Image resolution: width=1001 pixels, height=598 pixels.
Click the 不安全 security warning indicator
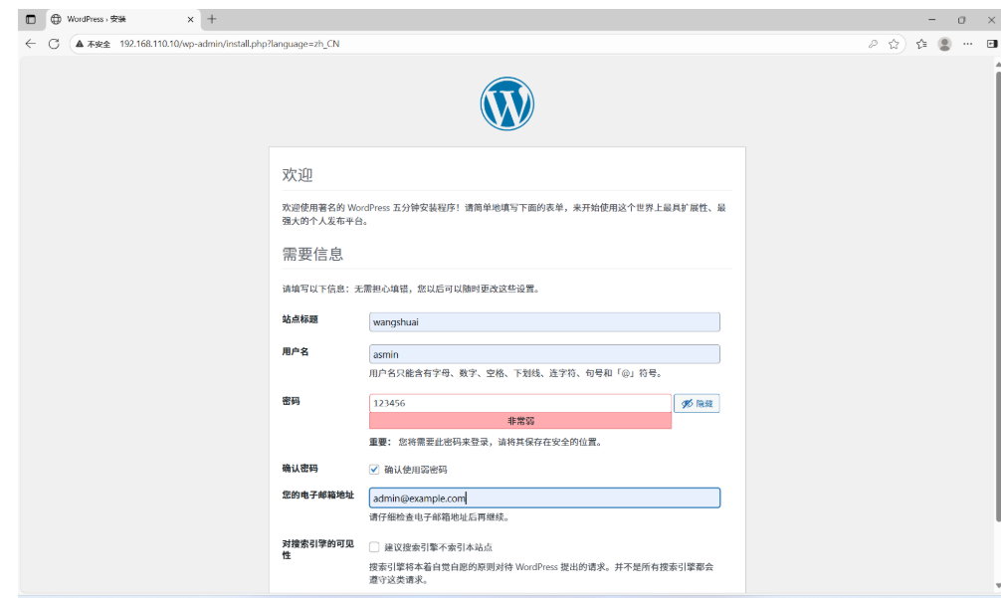point(94,44)
